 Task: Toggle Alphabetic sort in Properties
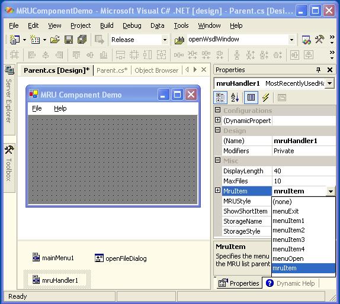click(235, 98)
